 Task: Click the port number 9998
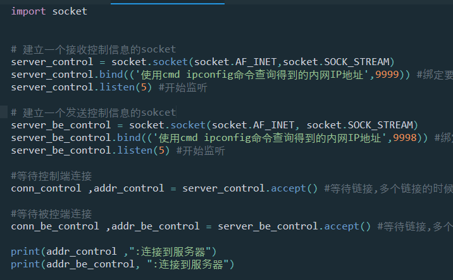[405, 138]
